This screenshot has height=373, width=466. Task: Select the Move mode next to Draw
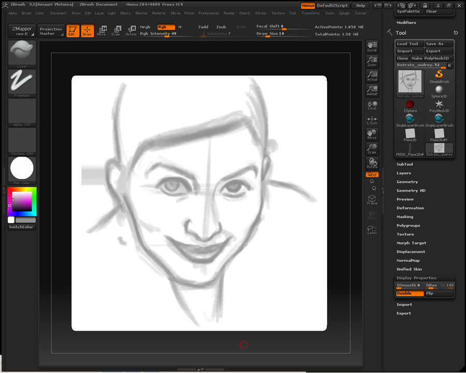click(101, 31)
